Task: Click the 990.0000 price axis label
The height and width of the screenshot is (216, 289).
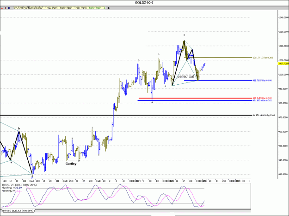Action: pos(283,89)
